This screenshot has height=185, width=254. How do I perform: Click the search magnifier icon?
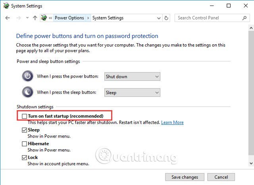point(245,18)
